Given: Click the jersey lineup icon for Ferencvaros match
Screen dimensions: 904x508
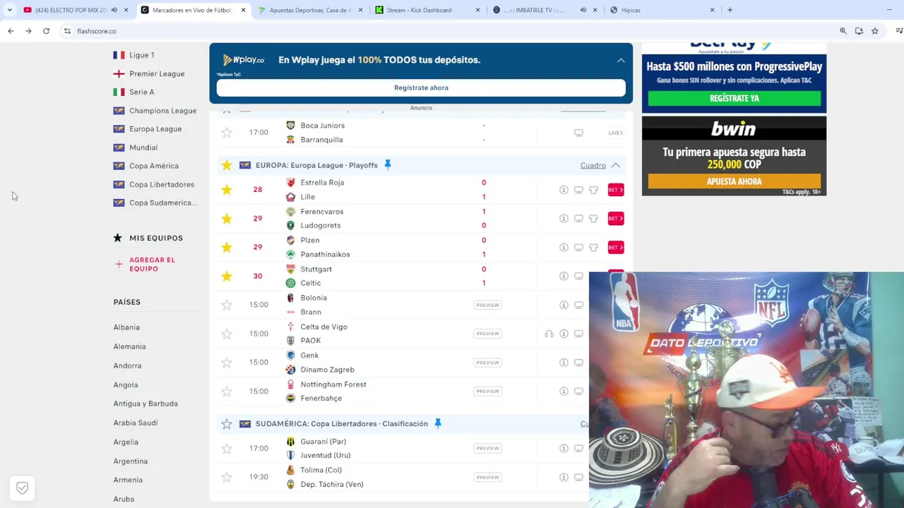Looking at the screenshot, I should click(593, 219).
